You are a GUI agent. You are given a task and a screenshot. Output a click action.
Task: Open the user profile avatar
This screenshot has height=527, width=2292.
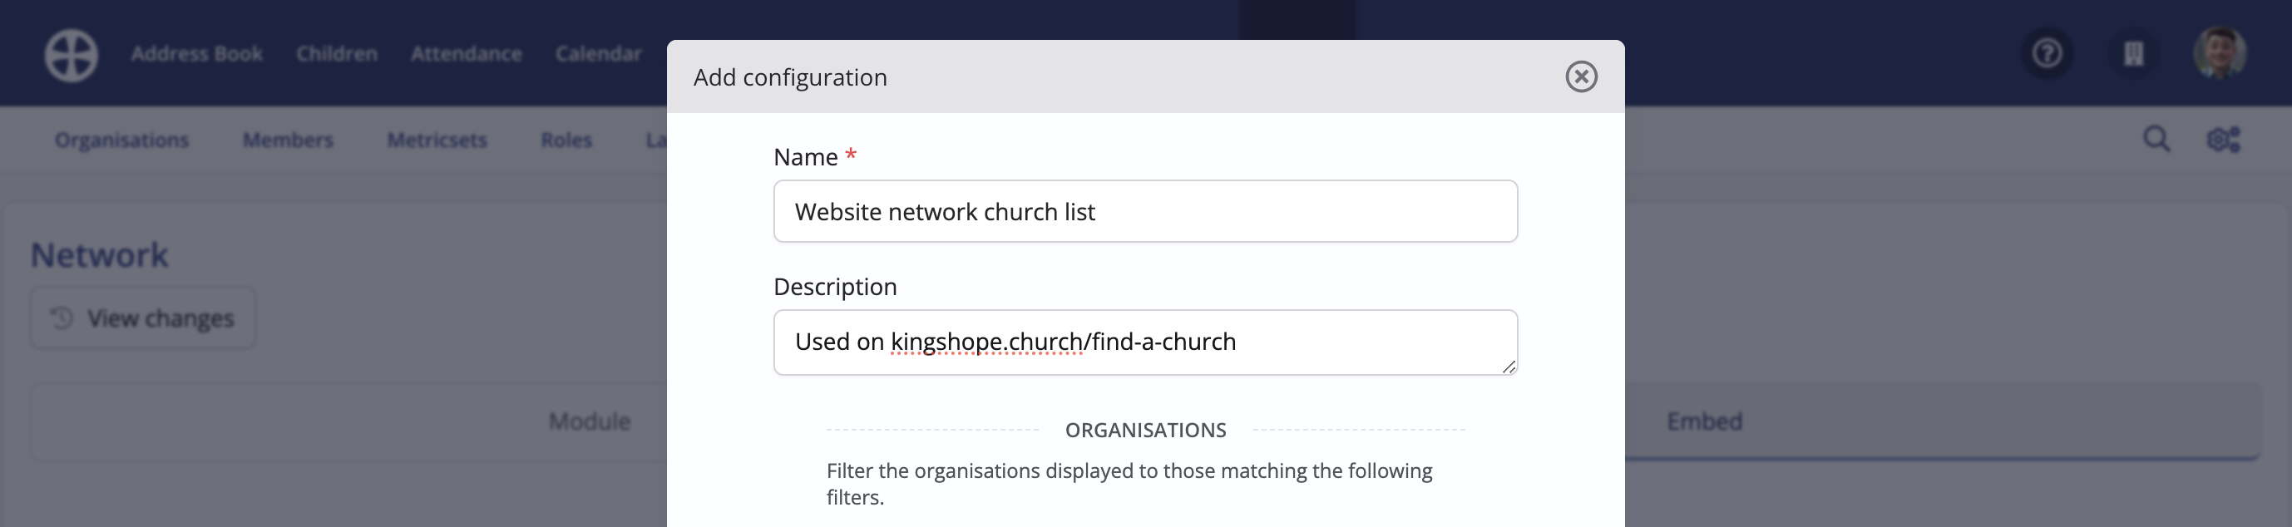(2219, 53)
